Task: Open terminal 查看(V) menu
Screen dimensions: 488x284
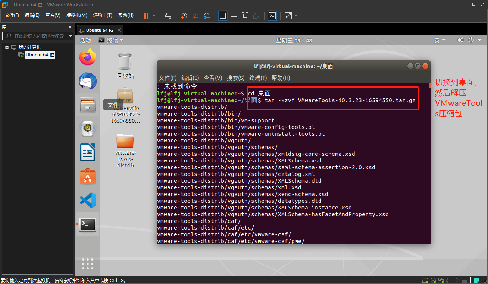Action: pyautogui.click(x=213, y=78)
